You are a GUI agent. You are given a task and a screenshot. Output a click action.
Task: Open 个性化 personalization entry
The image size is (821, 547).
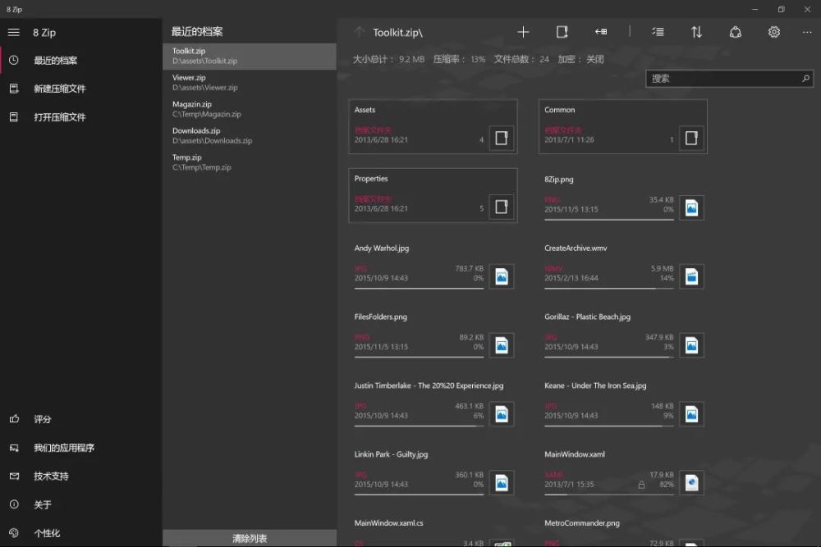[x=81, y=533]
